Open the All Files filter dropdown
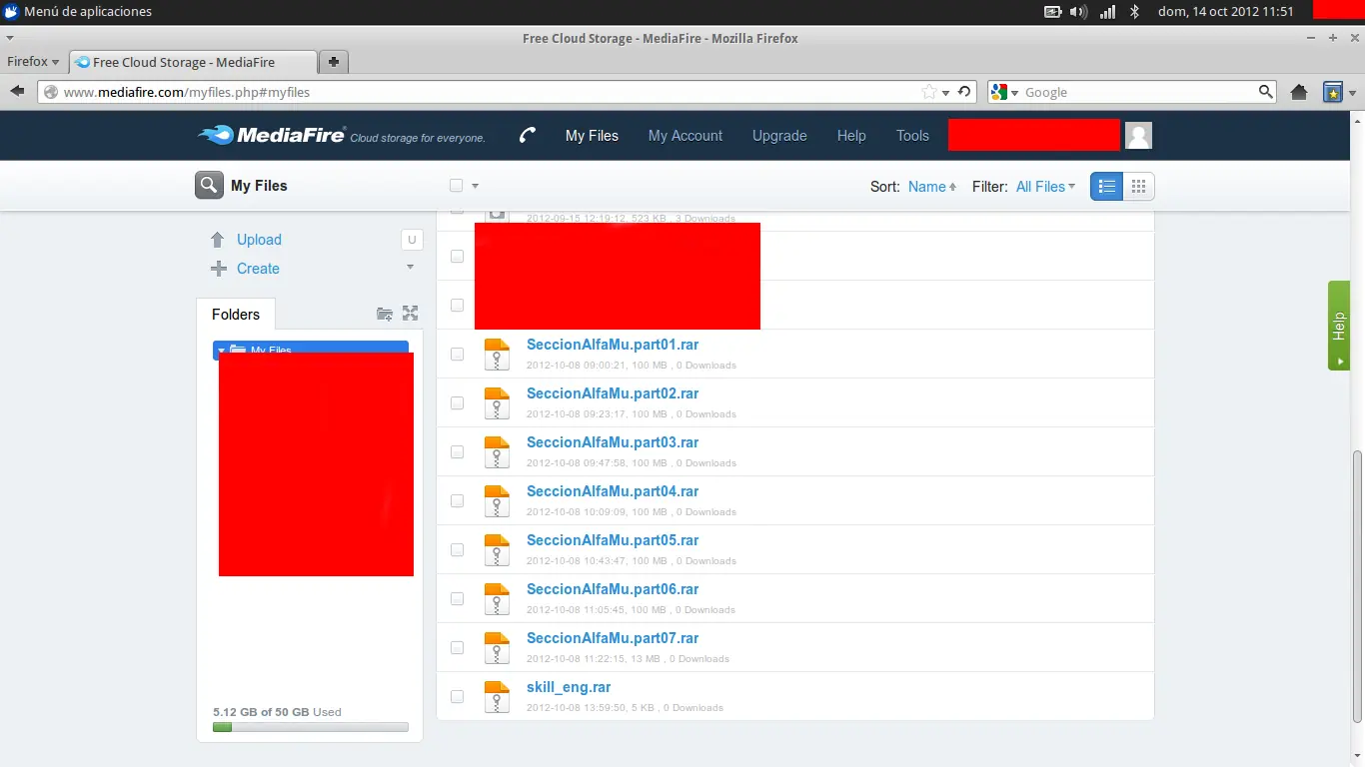 [x=1045, y=187]
